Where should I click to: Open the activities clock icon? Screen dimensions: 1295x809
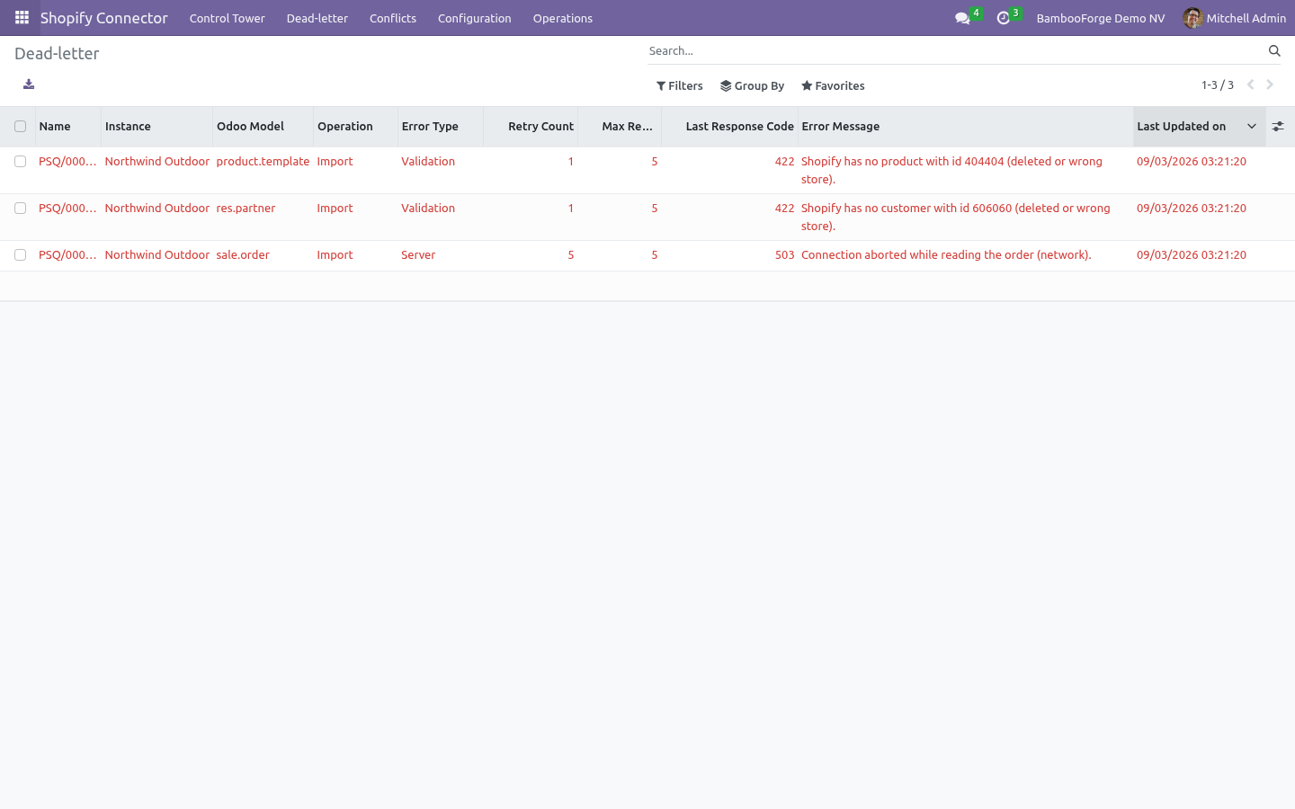[1004, 18]
